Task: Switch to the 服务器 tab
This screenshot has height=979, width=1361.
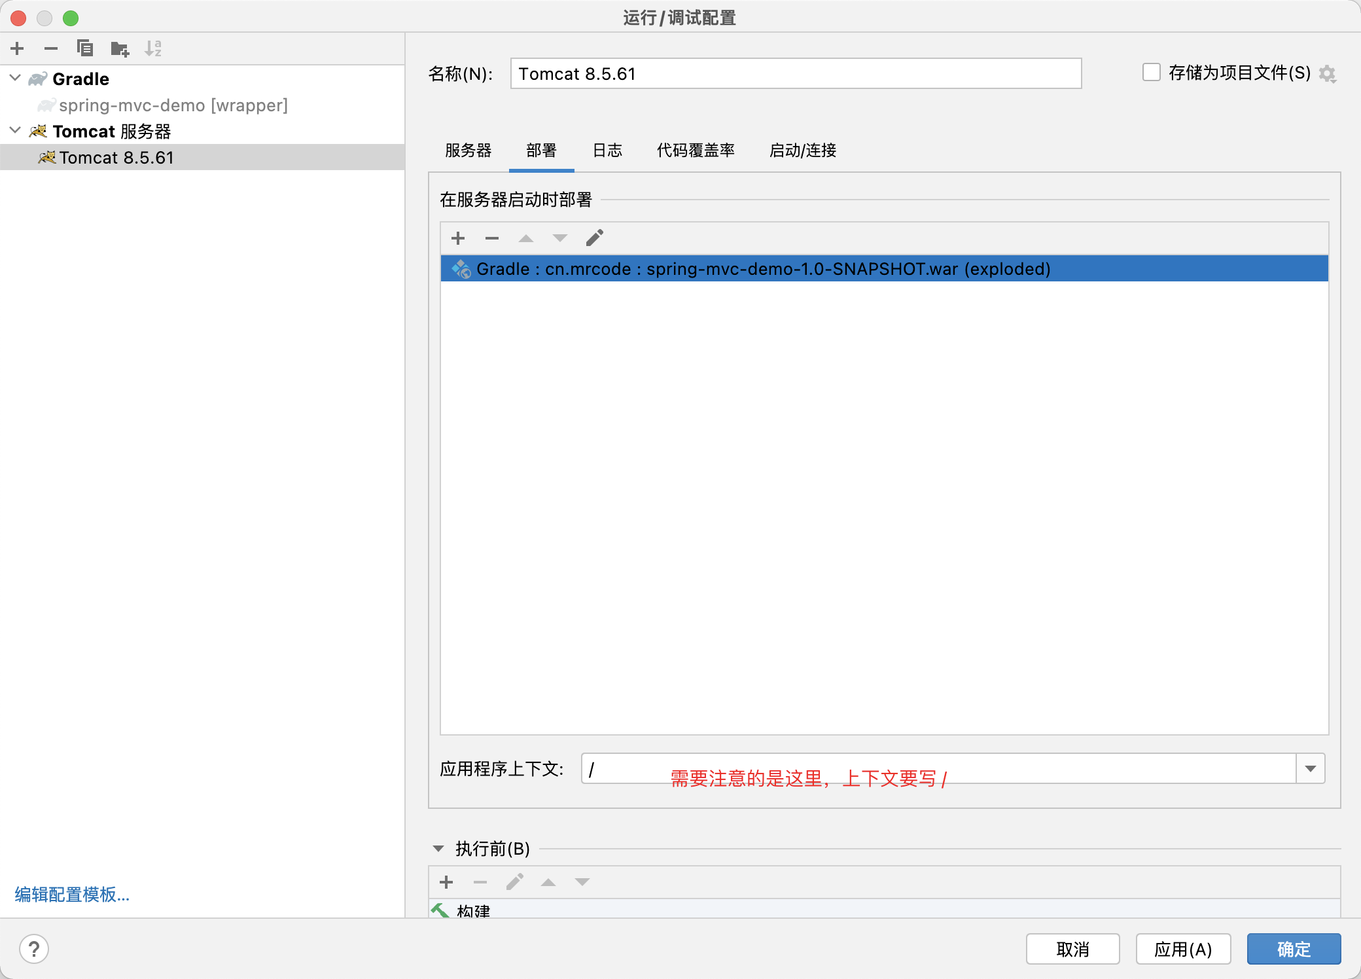Action: pos(468,151)
